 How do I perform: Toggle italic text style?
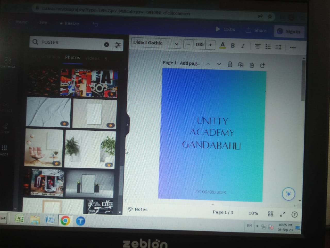click(243, 46)
